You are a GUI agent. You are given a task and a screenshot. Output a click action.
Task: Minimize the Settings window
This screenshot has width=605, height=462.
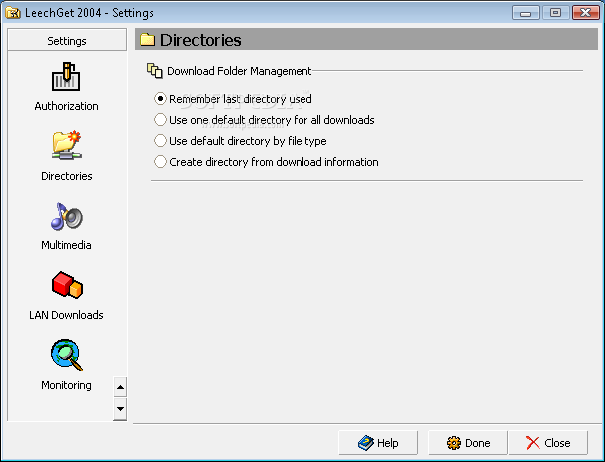pyautogui.click(x=525, y=13)
